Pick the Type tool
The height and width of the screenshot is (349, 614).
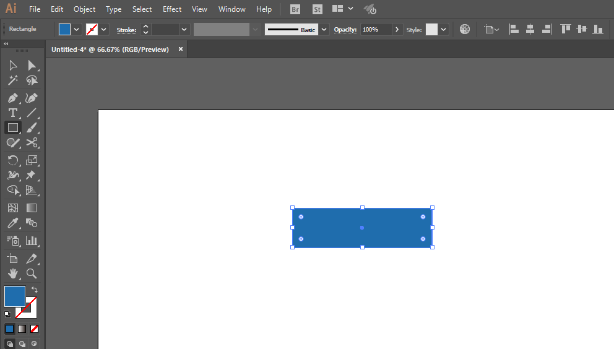[x=13, y=113]
